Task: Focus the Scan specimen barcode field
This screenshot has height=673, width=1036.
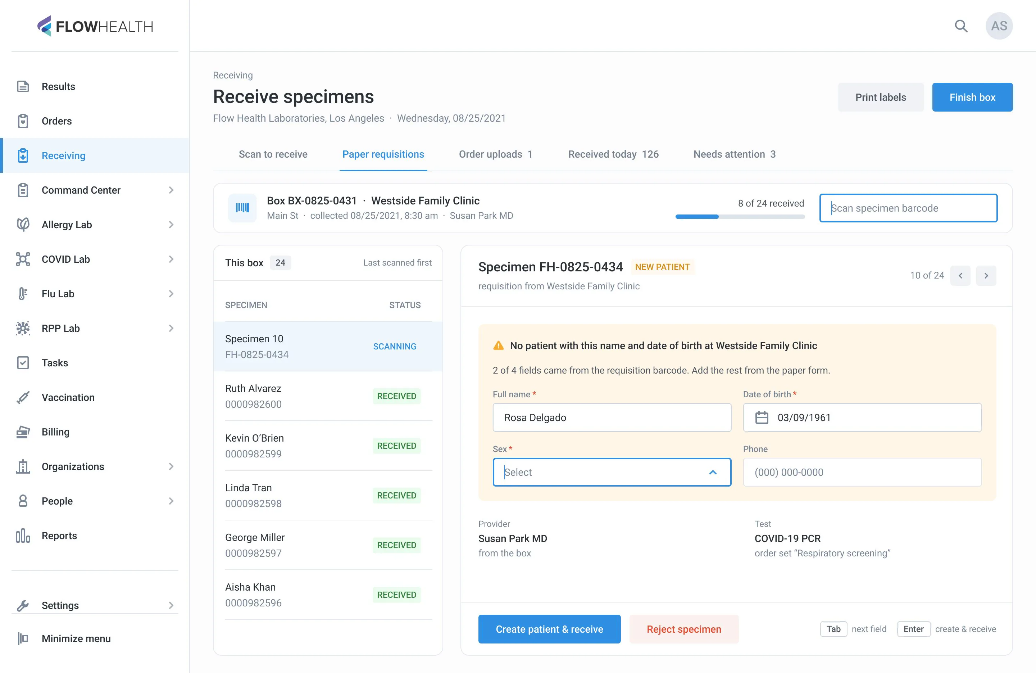Action: [x=908, y=208]
